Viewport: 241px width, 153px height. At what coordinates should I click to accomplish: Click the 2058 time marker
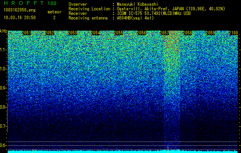(x=187, y=33)
